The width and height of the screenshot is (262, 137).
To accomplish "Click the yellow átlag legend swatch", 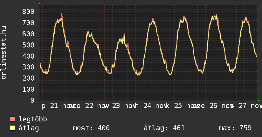I will click(13, 128).
